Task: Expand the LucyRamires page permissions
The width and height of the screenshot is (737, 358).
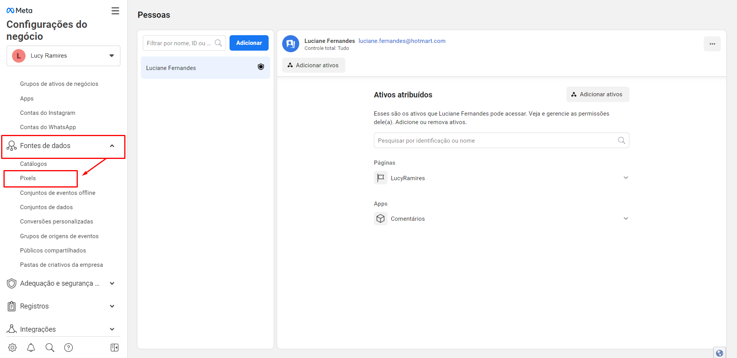Action: [626, 178]
